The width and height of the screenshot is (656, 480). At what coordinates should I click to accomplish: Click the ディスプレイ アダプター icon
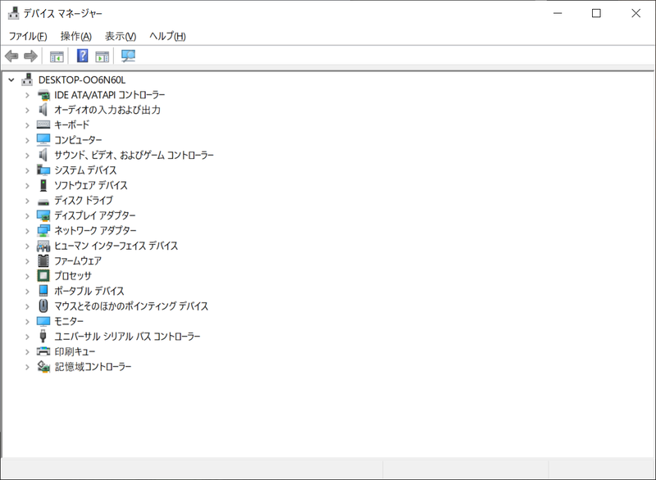(x=43, y=215)
